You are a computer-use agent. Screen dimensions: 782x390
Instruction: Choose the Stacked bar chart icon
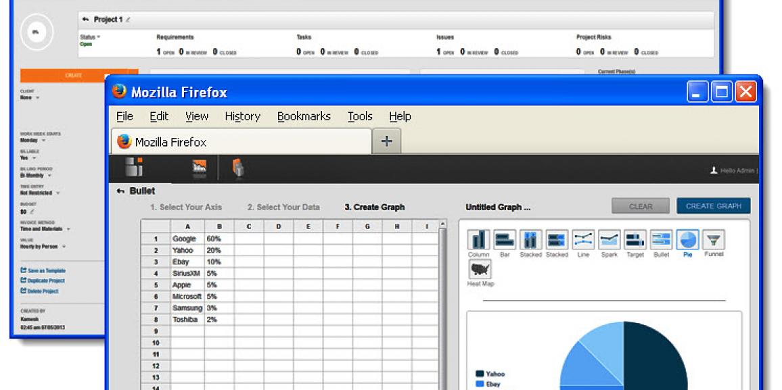coord(557,240)
